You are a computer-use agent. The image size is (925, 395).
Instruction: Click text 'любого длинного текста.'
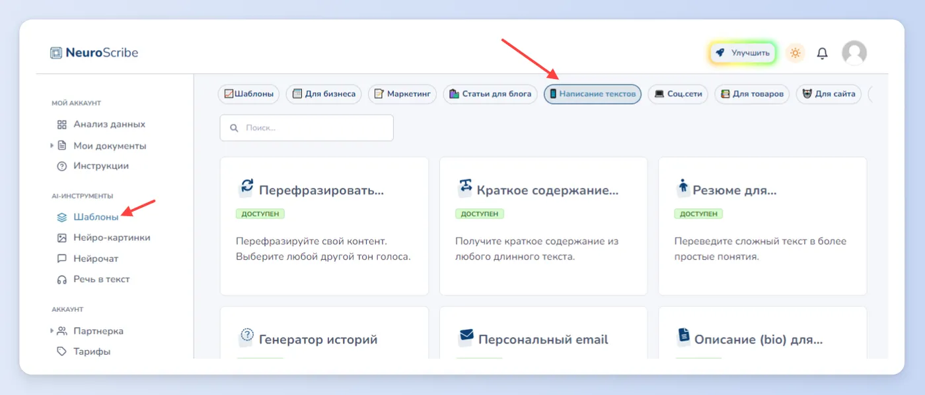click(515, 257)
